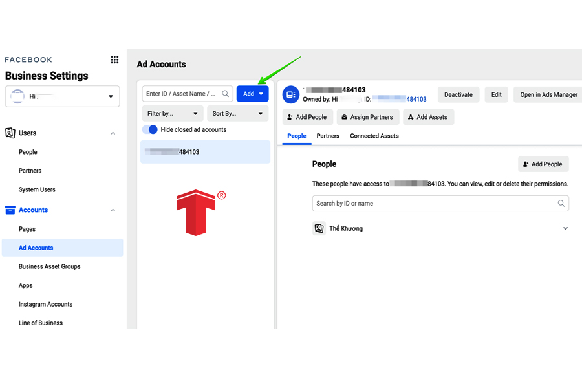Open the Add dropdown button

252,94
